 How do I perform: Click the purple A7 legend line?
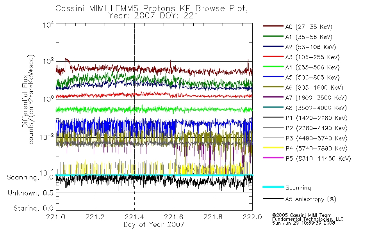click(273, 97)
